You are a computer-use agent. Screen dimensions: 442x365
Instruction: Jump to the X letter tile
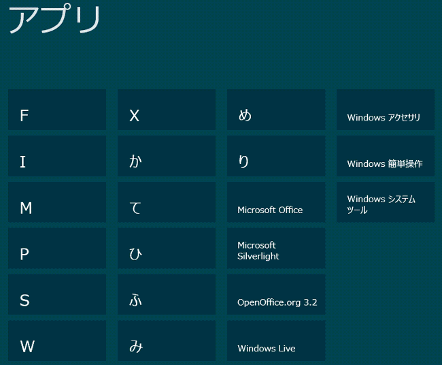tap(167, 110)
